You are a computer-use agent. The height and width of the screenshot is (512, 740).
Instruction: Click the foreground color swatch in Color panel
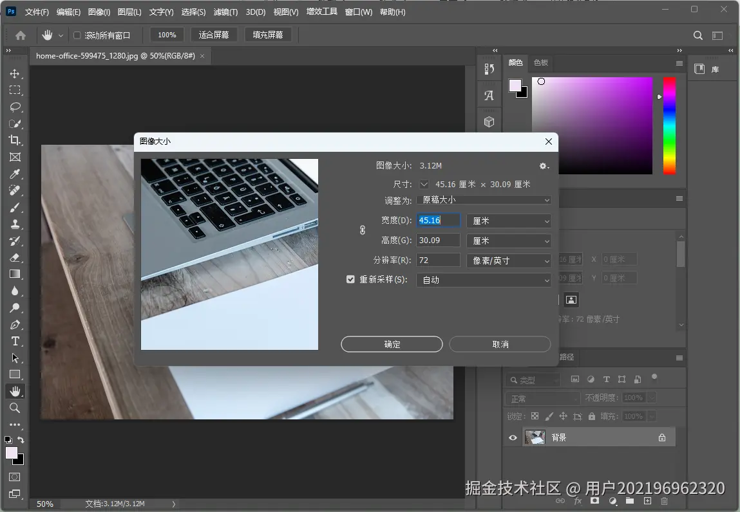click(515, 86)
